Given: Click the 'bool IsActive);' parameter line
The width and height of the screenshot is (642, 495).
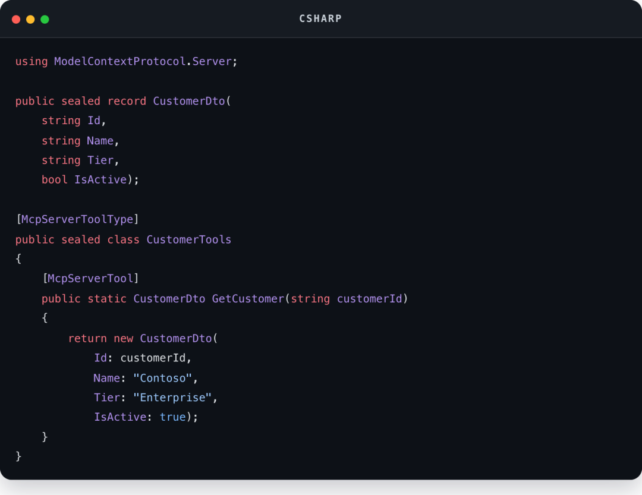Looking at the screenshot, I should tap(90, 179).
